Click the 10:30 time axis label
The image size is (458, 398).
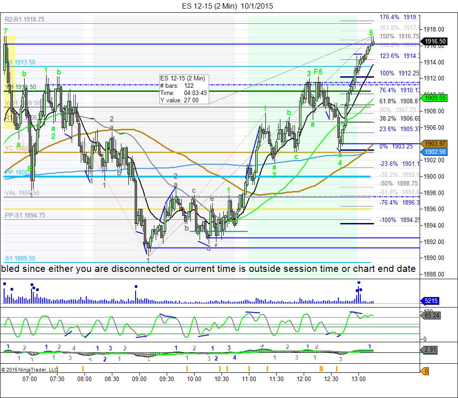[221, 379]
